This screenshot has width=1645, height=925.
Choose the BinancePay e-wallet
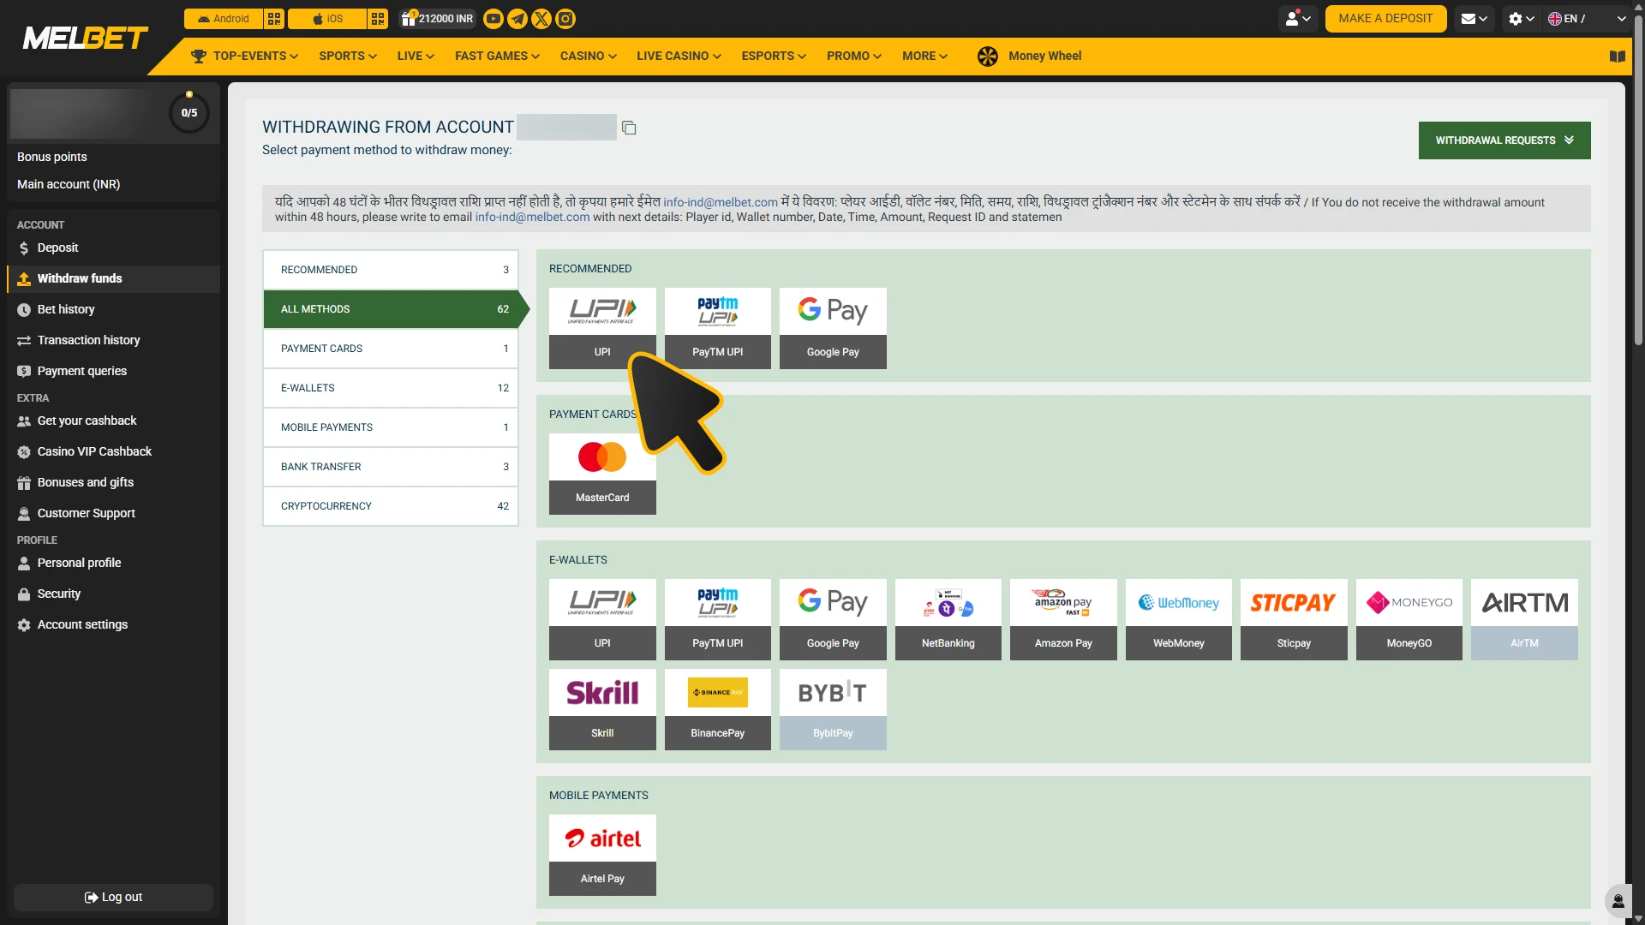coord(718,710)
